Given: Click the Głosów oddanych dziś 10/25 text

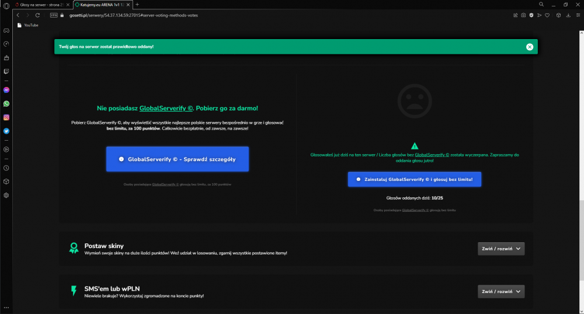Looking at the screenshot, I should (x=415, y=198).
